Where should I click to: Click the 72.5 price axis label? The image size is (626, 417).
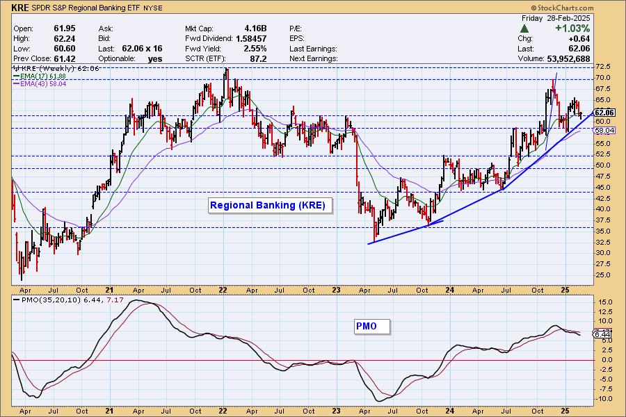[602, 66]
